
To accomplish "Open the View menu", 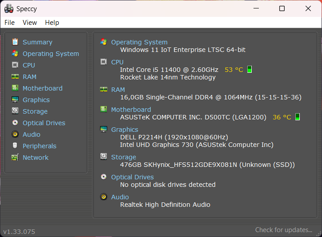I will [x=30, y=23].
